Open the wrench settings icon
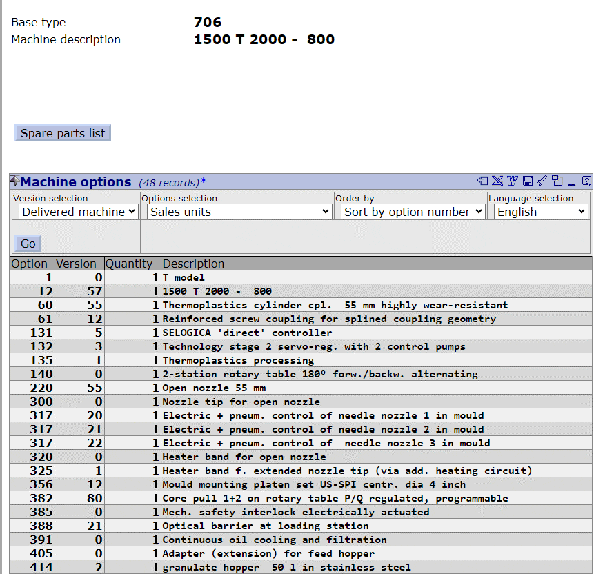The width and height of the screenshot is (594, 574). [x=542, y=181]
